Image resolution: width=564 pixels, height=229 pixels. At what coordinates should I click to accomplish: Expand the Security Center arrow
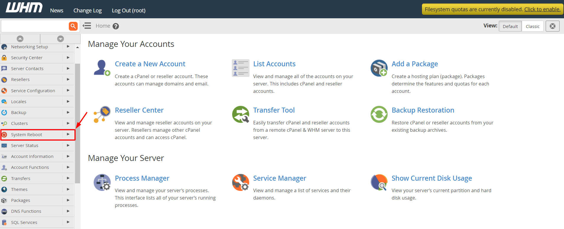(x=68, y=57)
